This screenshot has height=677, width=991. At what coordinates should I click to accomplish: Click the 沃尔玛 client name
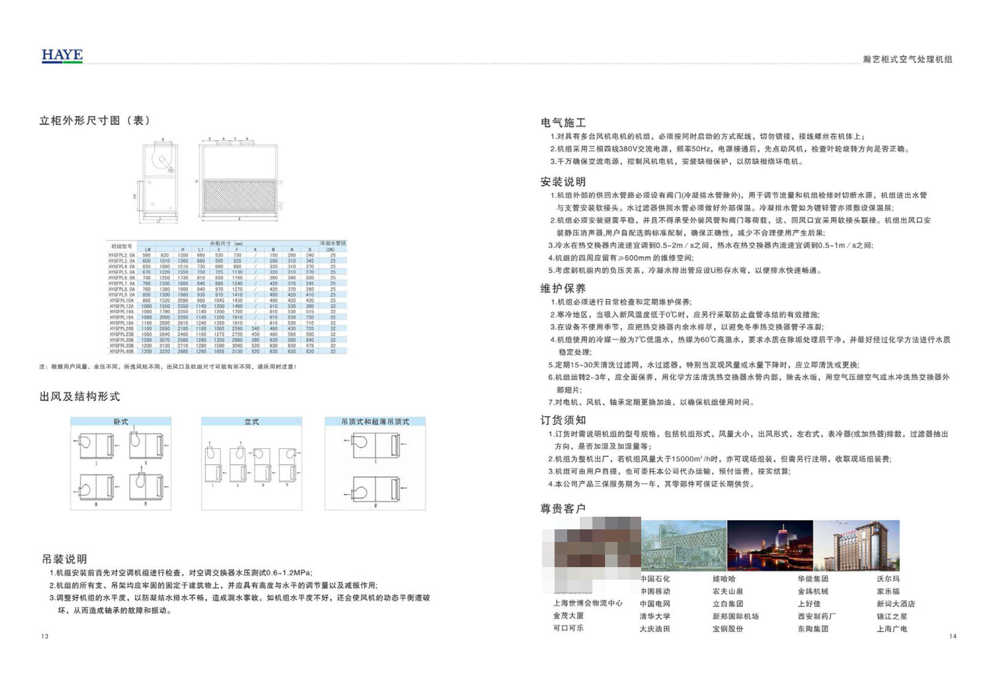point(888,579)
